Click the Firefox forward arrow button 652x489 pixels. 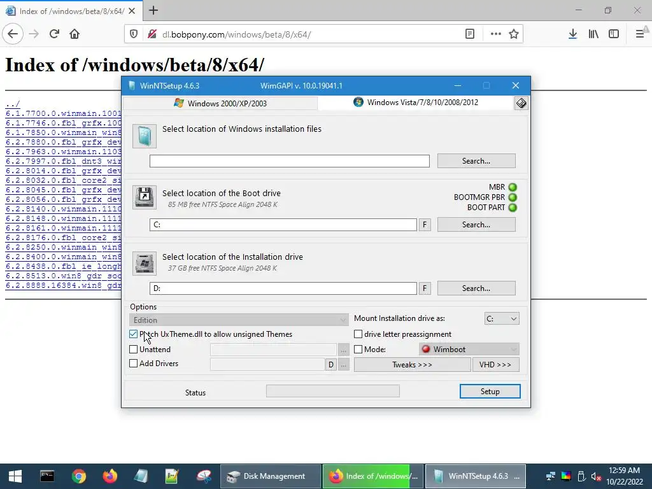[x=34, y=34]
